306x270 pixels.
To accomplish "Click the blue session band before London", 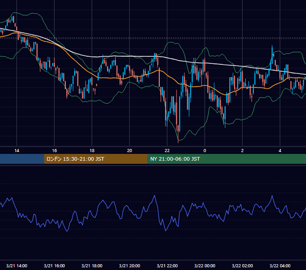I will pyautogui.click(x=22, y=159).
